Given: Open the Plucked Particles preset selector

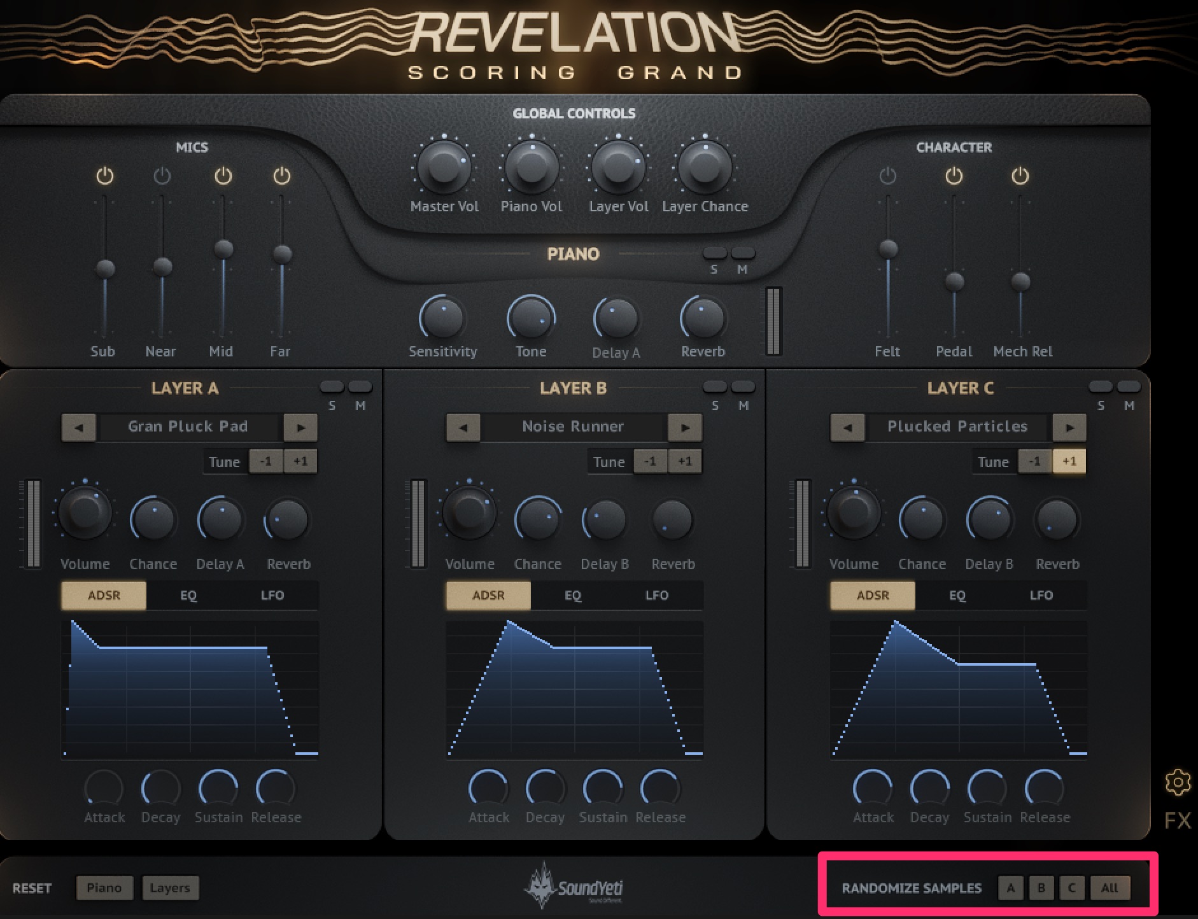Looking at the screenshot, I should point(957,427).
